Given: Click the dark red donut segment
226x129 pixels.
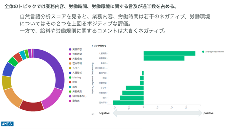Looking at the screenshot, I should tap(32, 107).
